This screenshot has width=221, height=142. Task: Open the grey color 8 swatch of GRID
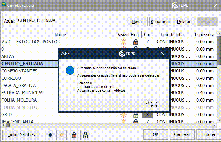[x=147, y=115]
